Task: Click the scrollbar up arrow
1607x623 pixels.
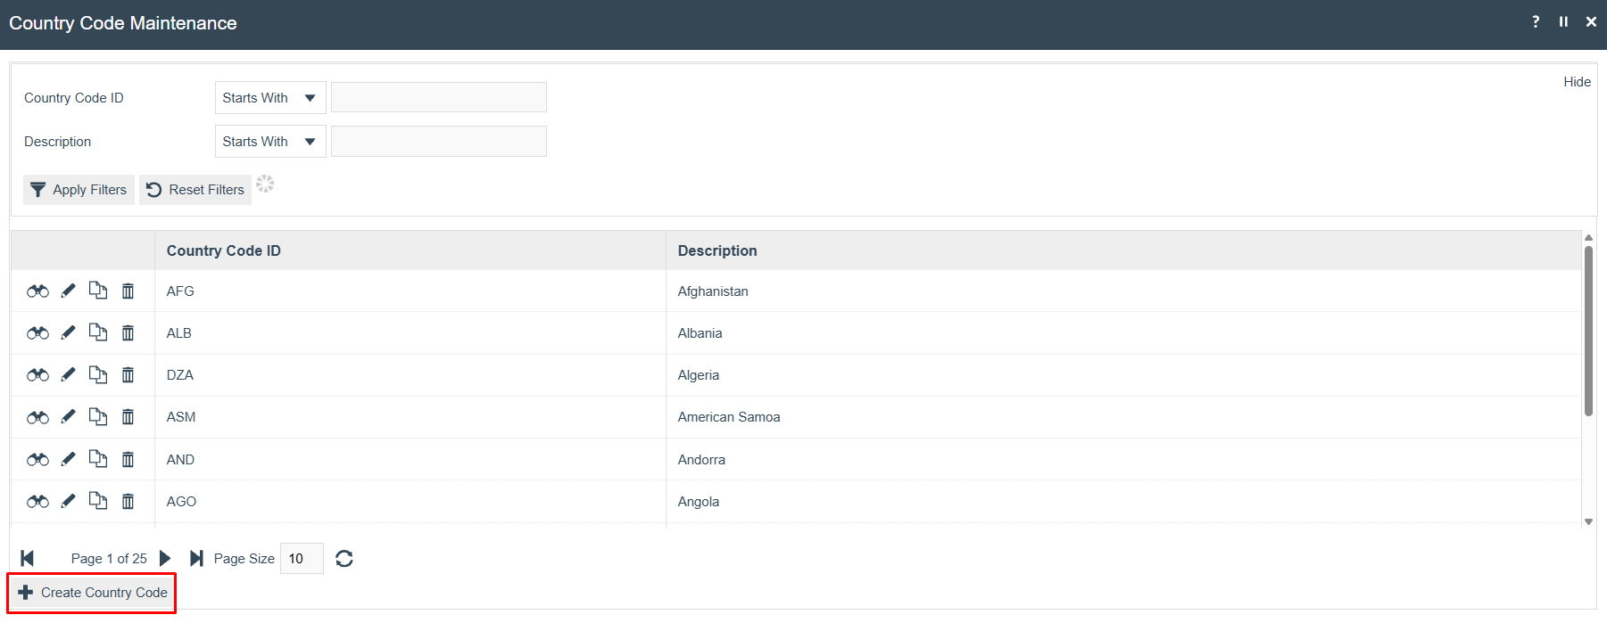Action: click(1588, 237)
